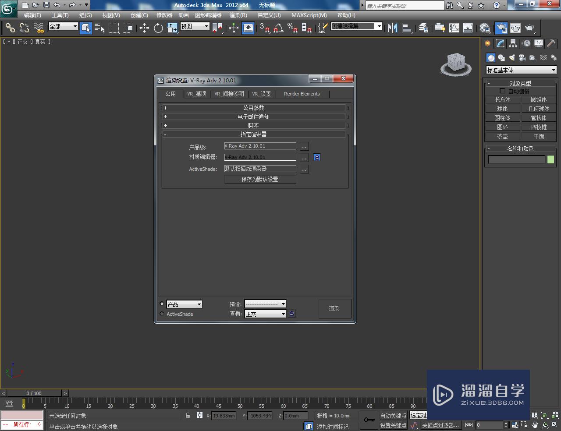This screenshot has width=561, height=431.
Task: Toggle view lock beside 查看 dropdown
Action: coord(292,314)
